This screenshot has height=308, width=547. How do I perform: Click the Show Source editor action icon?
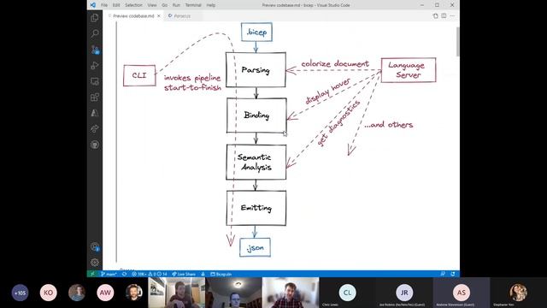pyautogui.click(x=435, y=16)
